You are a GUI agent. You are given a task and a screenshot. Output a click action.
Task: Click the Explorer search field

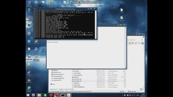click(135, 40)
